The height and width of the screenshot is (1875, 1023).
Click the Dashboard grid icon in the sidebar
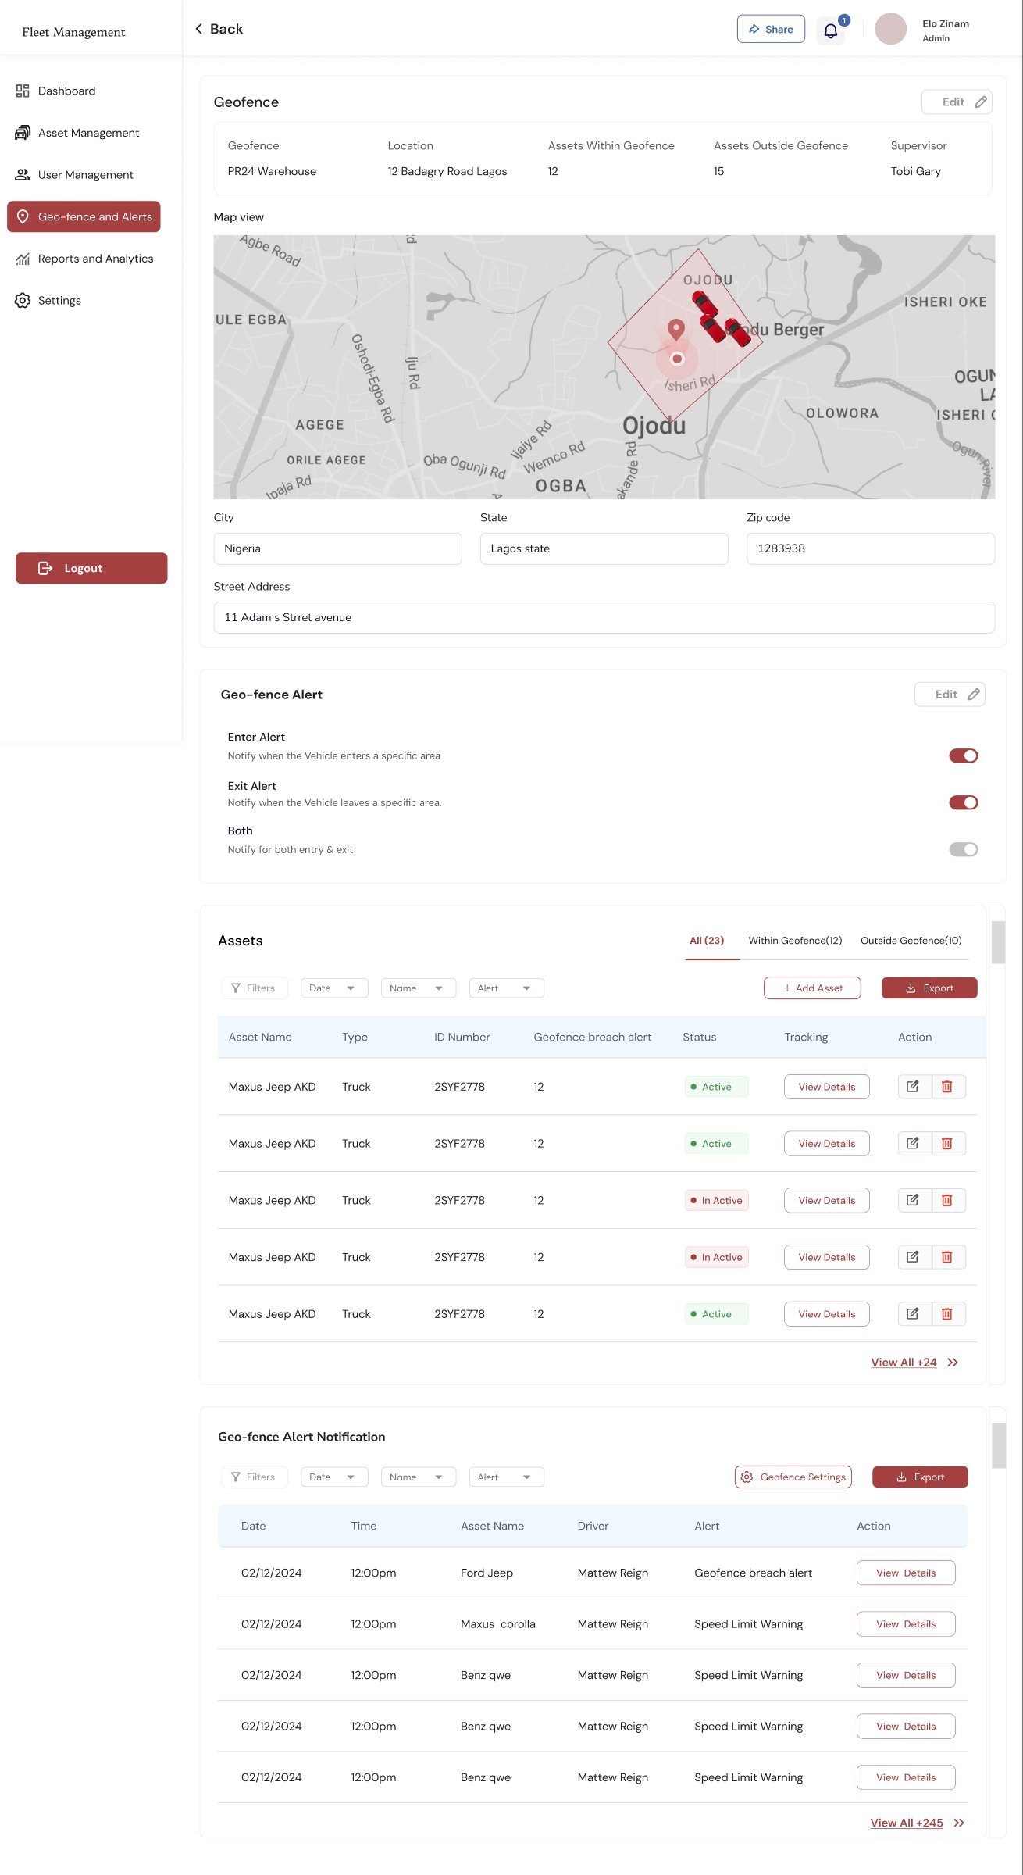tap(23, 91)
